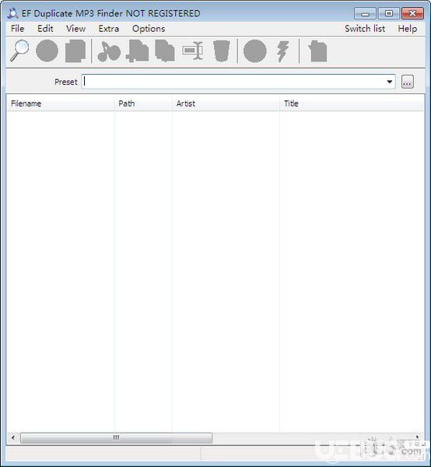Viewport: 431px width, 467px height.
Task: Click the stacked pages toolbar icon
Action: [75, 51]
